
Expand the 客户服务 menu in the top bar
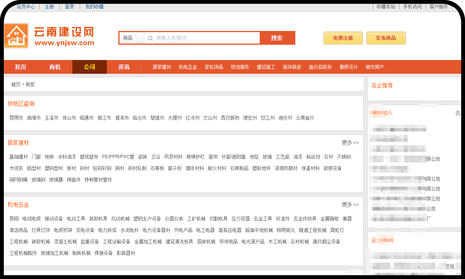[439, 6]
